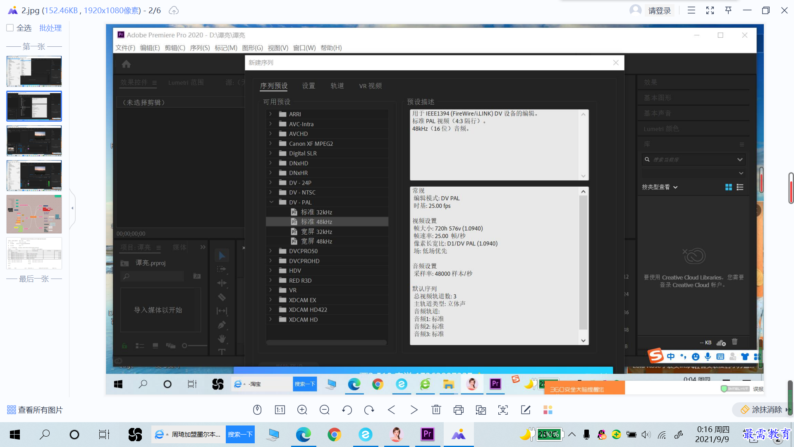Delete the current image with trash icon
This screenshot has height=447, width=794.
436,410
